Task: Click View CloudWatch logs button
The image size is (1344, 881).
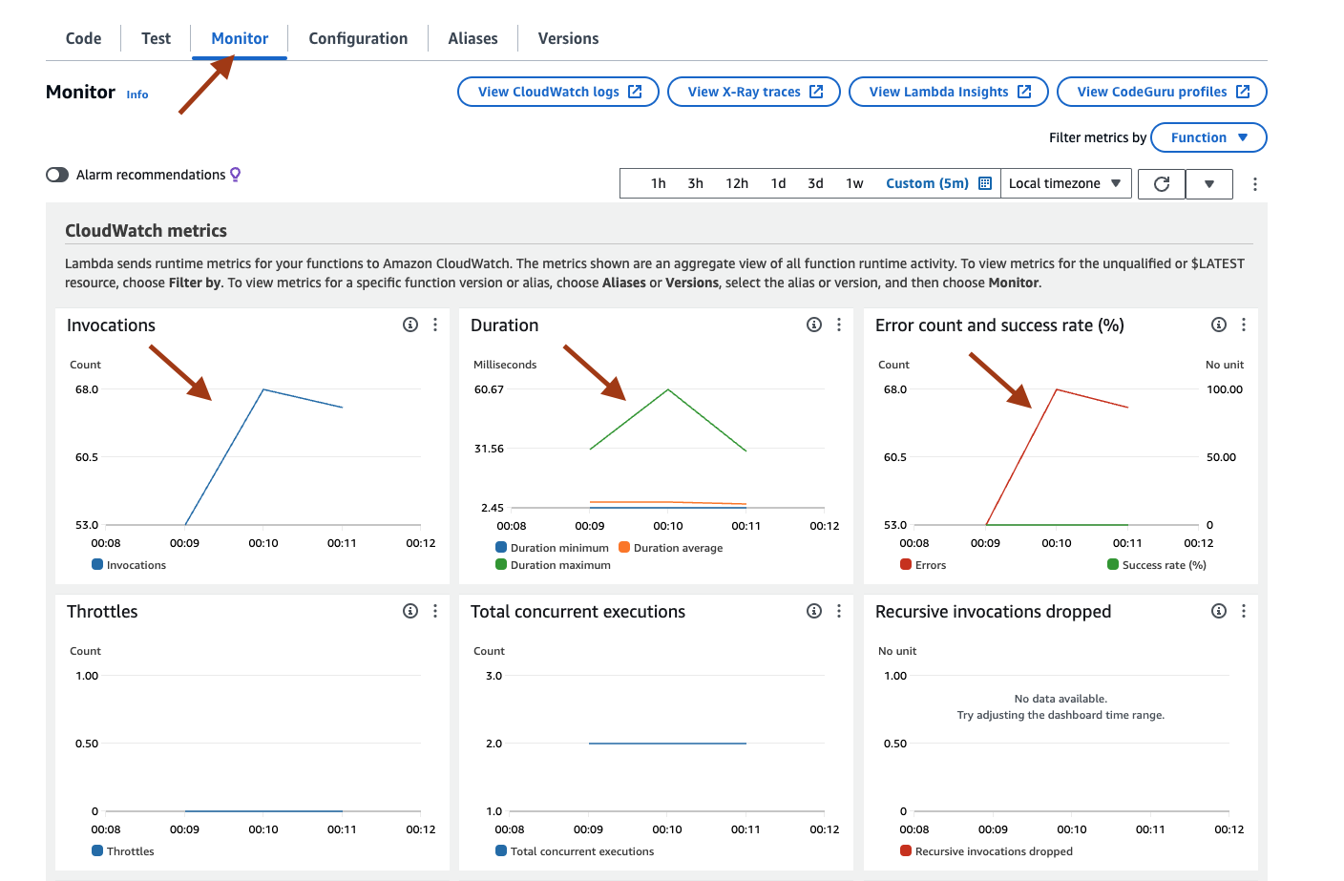Action: tap(558, 92)
